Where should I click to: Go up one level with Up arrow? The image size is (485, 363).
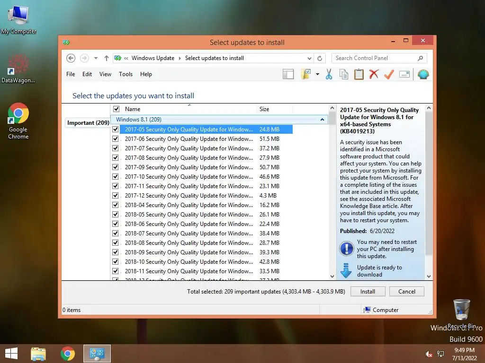(107, 58)
